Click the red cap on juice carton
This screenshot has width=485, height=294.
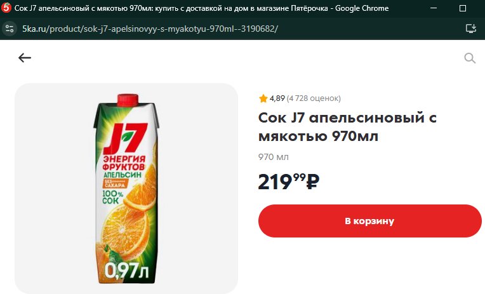(128, 100)
